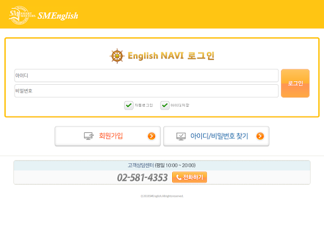Screen dimensions: 324x234
Task: Click the monitor icon beside 회원가입
Action: point(89,136)
